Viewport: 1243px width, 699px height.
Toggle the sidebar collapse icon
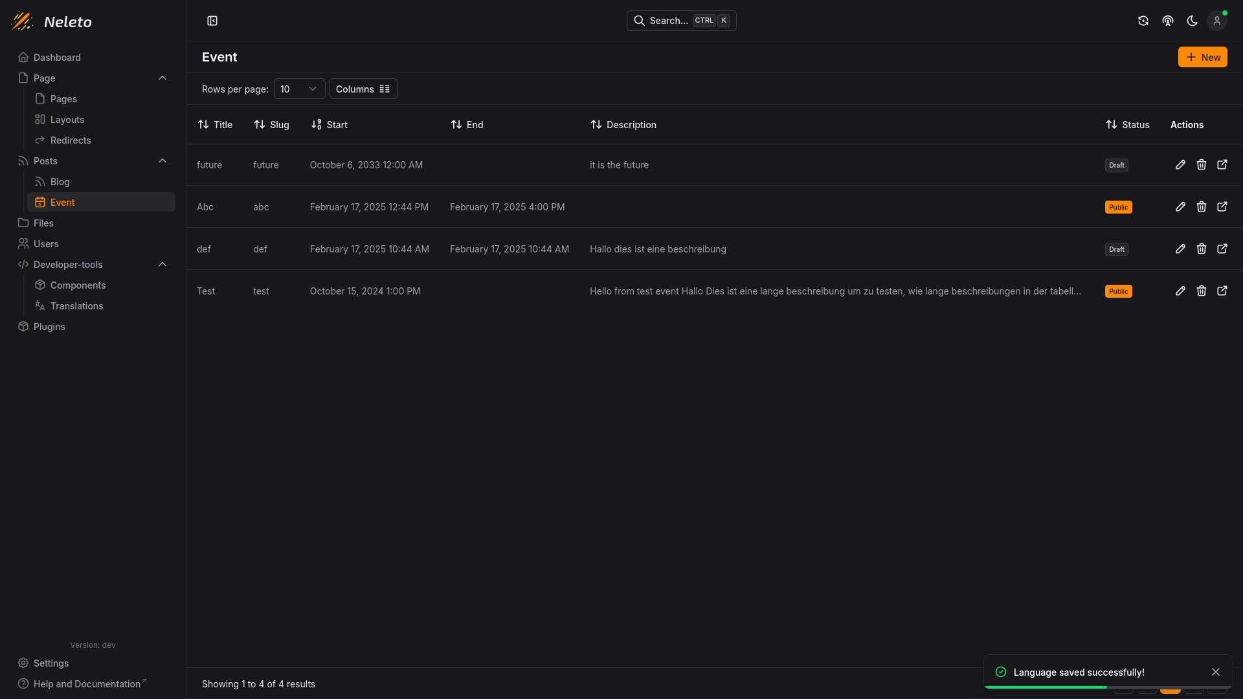(x=212, y=21)
